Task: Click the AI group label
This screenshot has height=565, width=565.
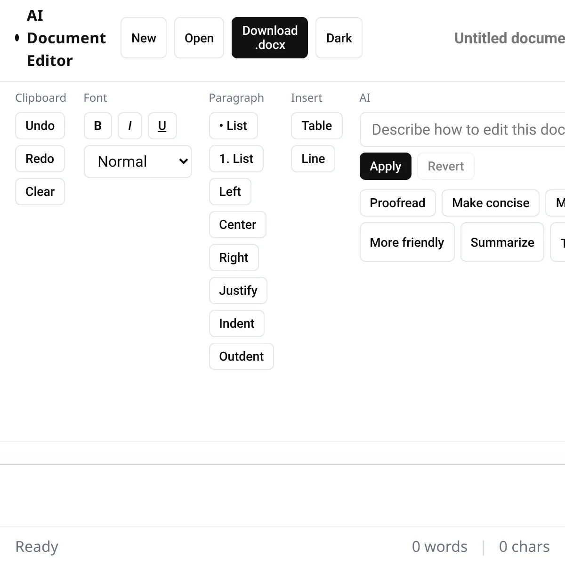Action: pyautogui.click(x=365, y=97)
